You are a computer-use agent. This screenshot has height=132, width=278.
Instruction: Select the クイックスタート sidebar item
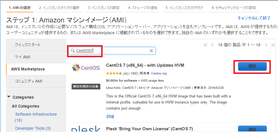(36, 45)
